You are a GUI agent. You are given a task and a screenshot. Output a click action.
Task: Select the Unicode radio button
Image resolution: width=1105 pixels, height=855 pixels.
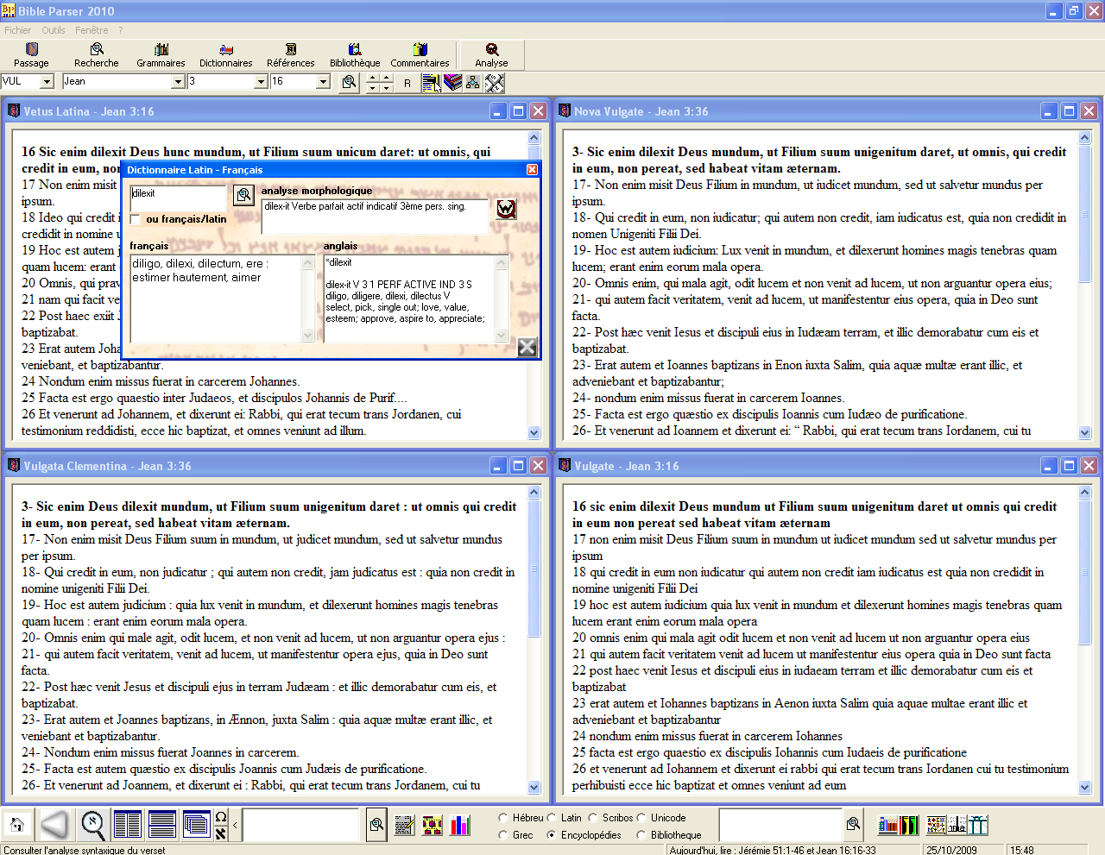pyautogui.click(x=641, y=818)
